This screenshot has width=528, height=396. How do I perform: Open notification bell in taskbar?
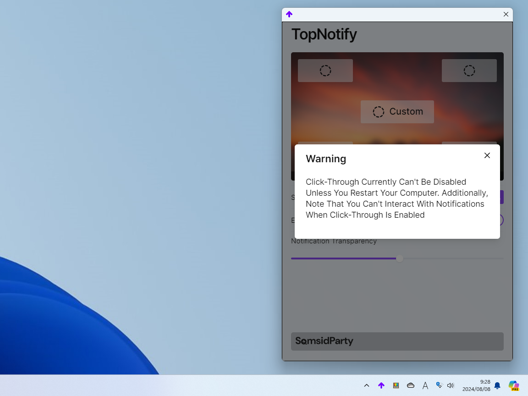click(497, 385)
